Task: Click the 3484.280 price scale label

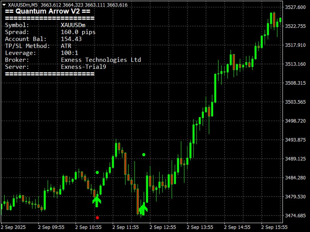Action: [295, 178]
